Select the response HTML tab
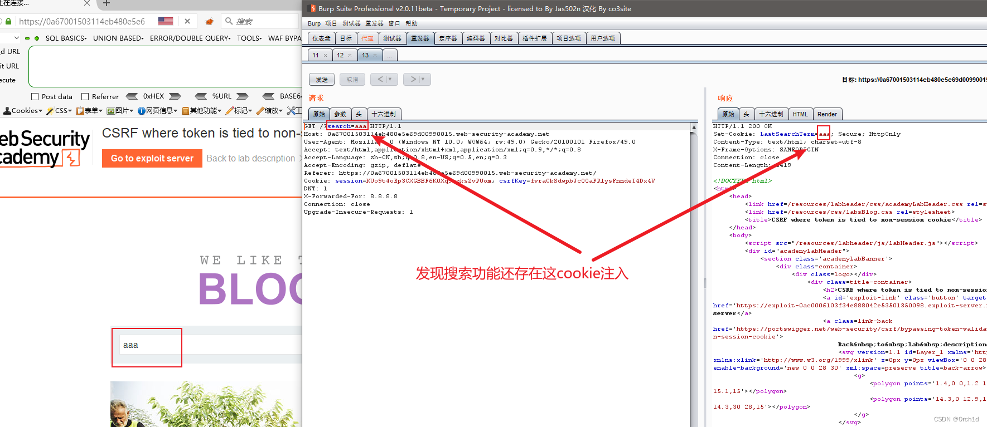Screen dimensions: 987x427 801,114
